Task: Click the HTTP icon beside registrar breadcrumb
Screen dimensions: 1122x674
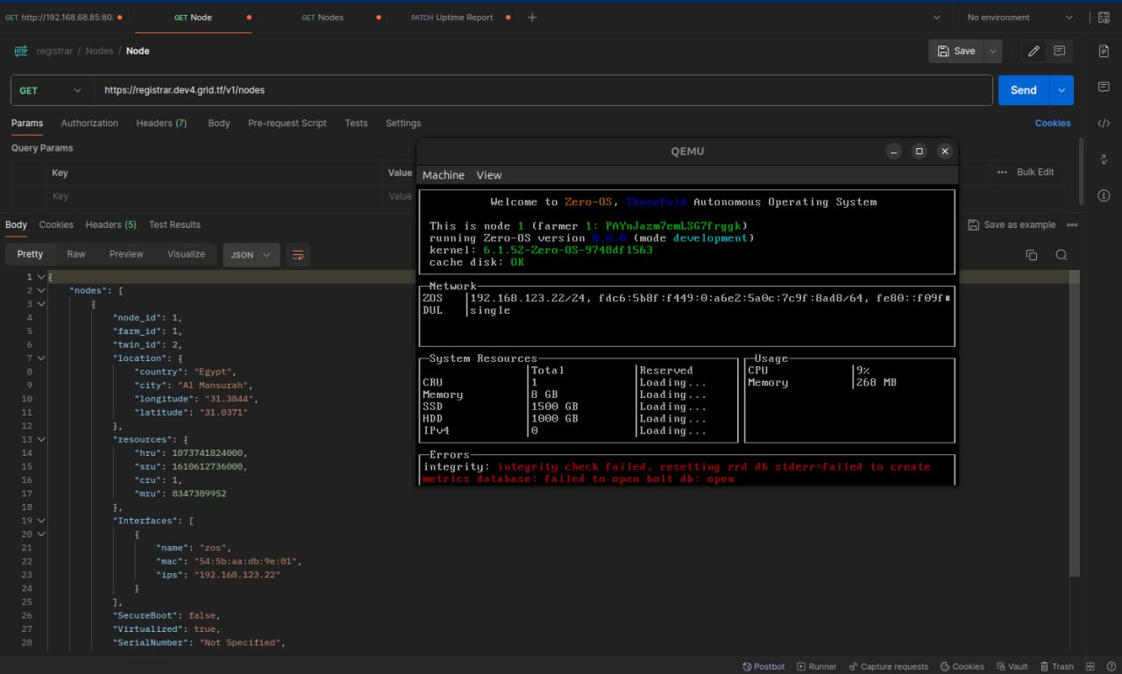Action: [x=21, y=51]
